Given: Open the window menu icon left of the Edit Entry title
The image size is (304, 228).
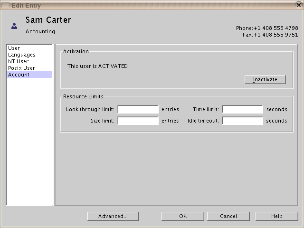Looking at the screenshot, I should tap(5, 5).
